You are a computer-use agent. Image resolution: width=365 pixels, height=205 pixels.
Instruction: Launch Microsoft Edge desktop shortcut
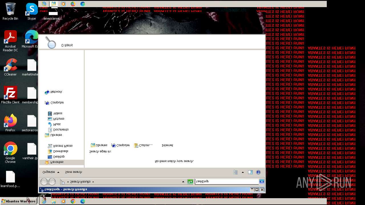pyautogui.click(x=31, y=39)
